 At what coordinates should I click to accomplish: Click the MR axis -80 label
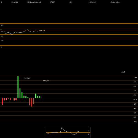pos(135,117)
